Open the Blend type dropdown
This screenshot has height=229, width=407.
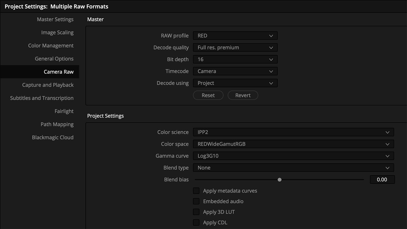point(293,168)
